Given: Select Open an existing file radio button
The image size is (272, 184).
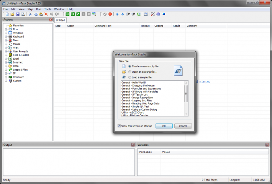Looking at the screenshot, I should [x=130, y=72].
